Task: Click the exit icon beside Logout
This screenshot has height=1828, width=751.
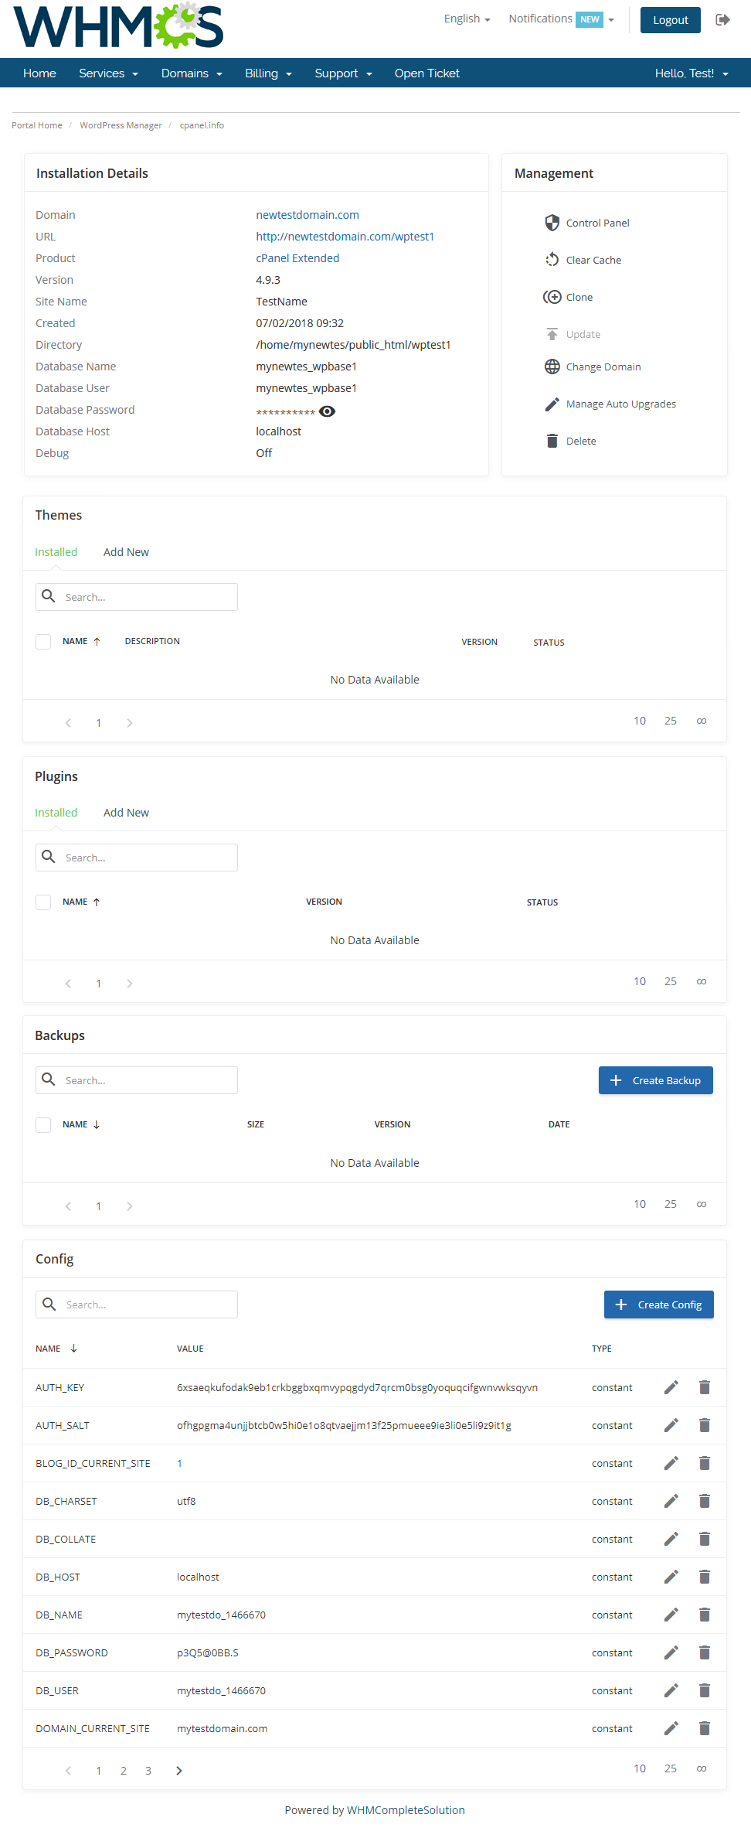Action: [x=722, y=20]
